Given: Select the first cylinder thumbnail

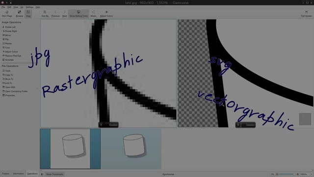Looking at the screenshot, I should 70,148.
